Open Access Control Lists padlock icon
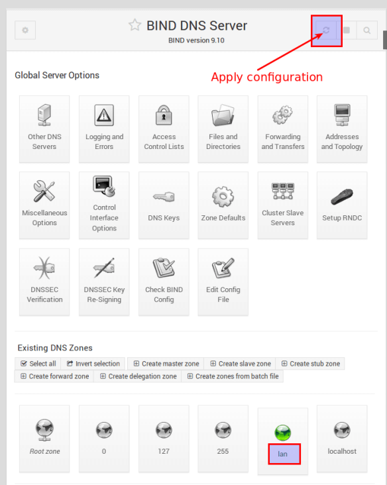 [x=164, y=115]
